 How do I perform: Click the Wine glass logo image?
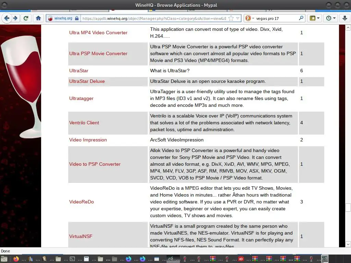(21, 87)
